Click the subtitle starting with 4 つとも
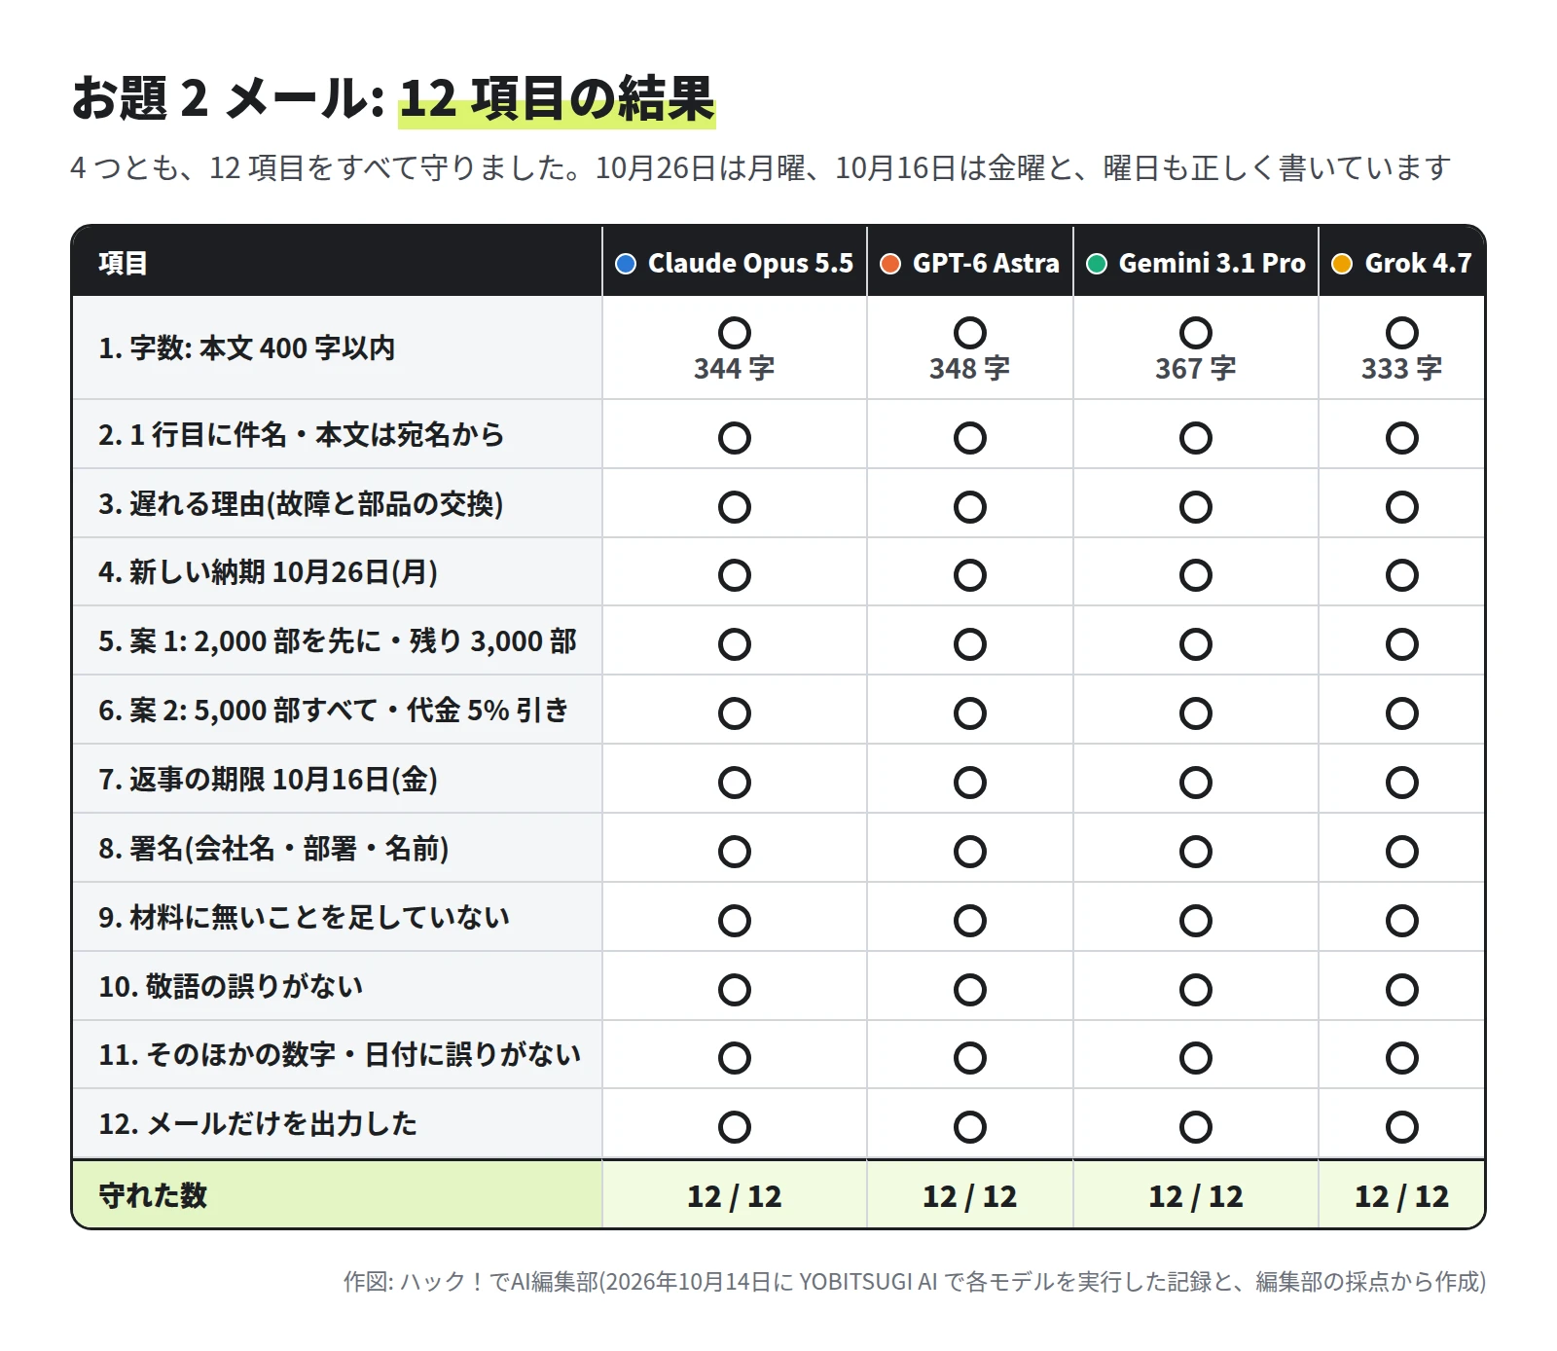 761,168
